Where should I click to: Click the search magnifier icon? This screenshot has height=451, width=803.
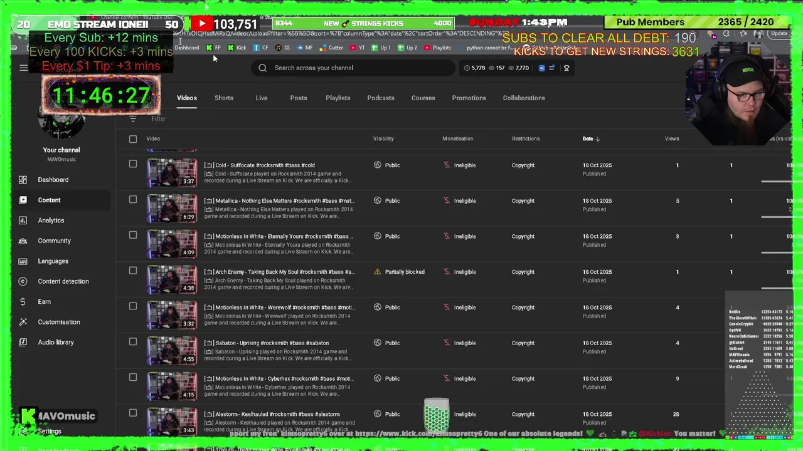click(x=263, y=68)
